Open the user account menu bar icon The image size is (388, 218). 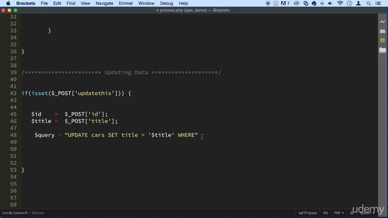[x=358, y=3]
